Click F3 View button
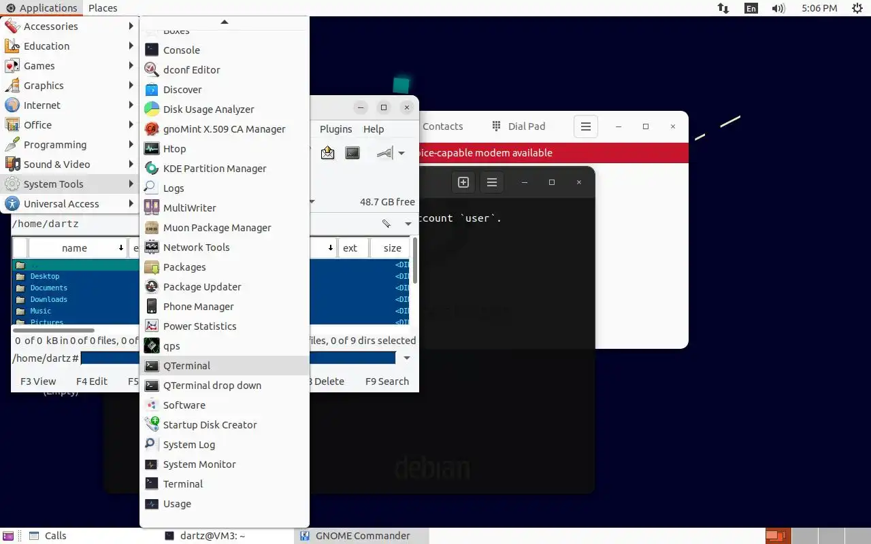The width and height of the screenshot is (871, 544). tap(38, 381)
